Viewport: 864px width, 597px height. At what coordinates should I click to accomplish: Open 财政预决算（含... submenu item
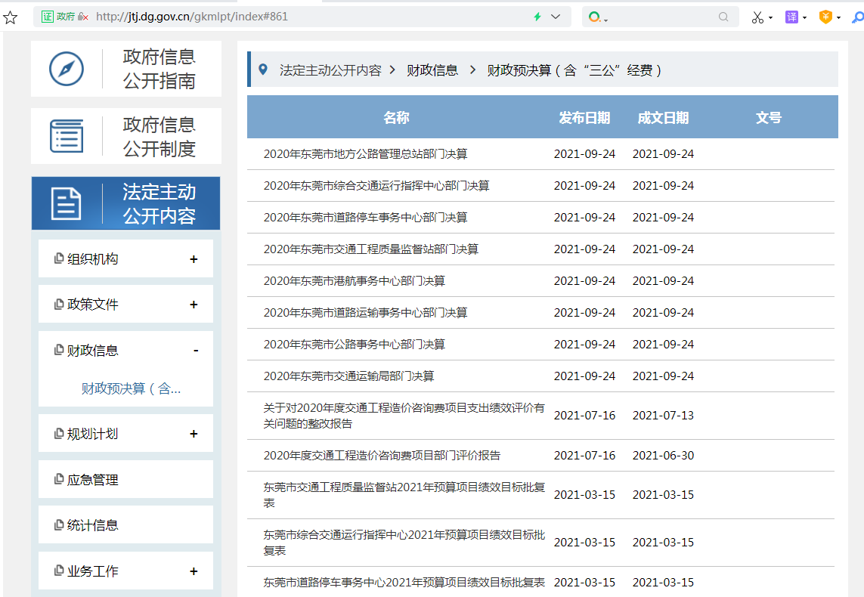click(x=131, y=389)
